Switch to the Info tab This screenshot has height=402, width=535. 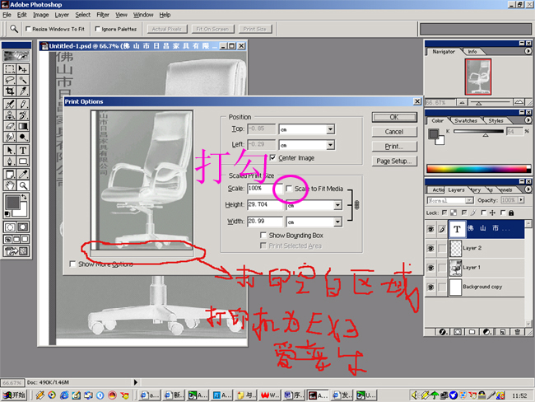point(472,51)
